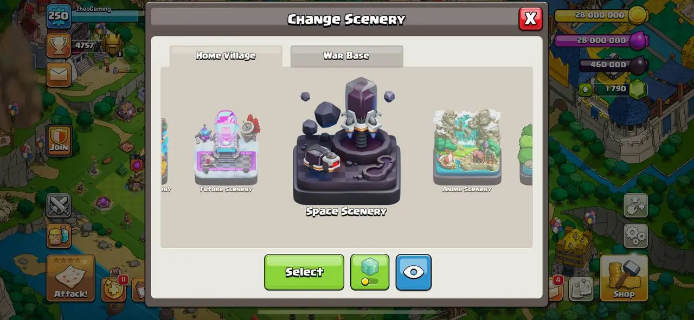Screen dimensions: 694x320
Task: Open the Shop hammer icon
Action: point(624,278)
